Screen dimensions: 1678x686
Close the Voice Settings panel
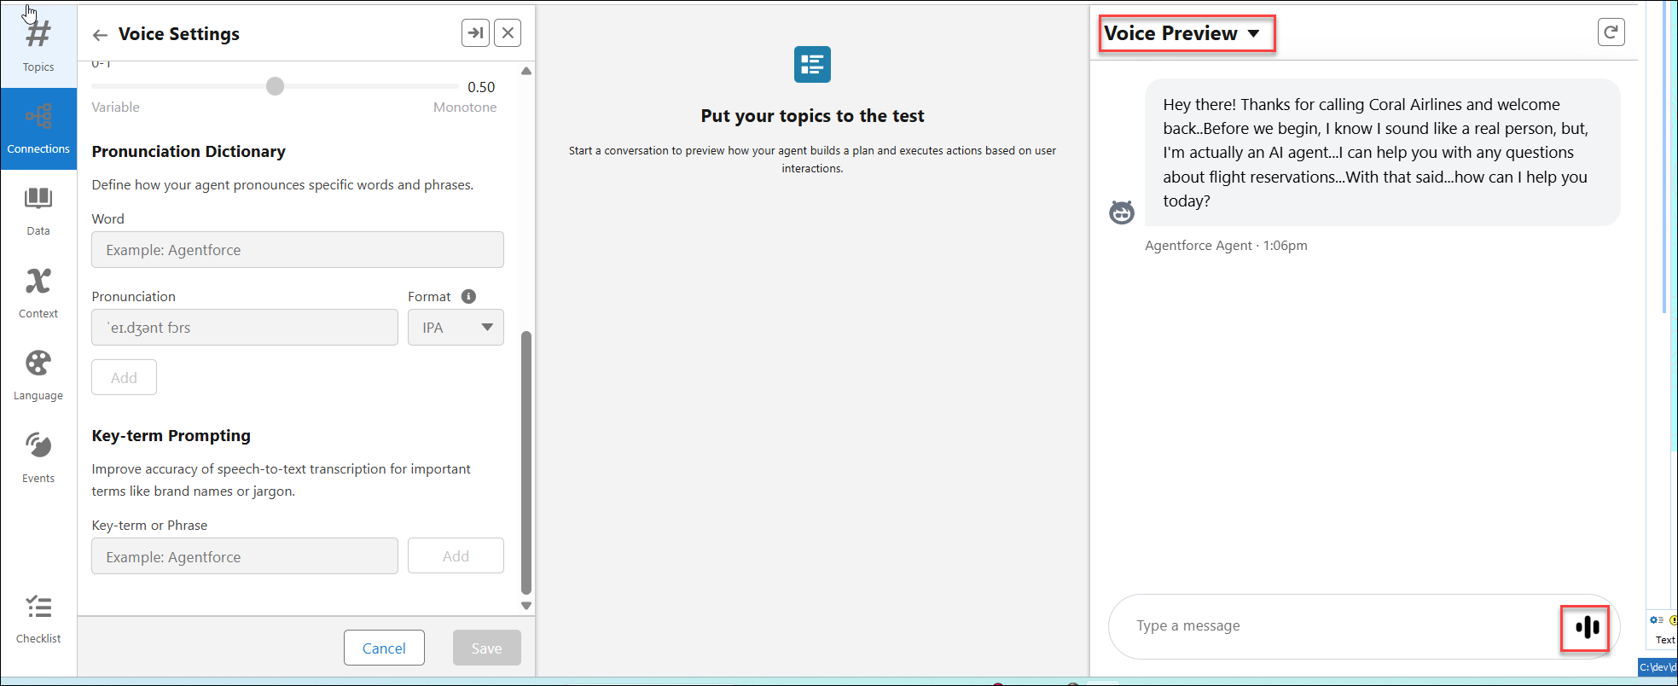(x=508, y=33)
